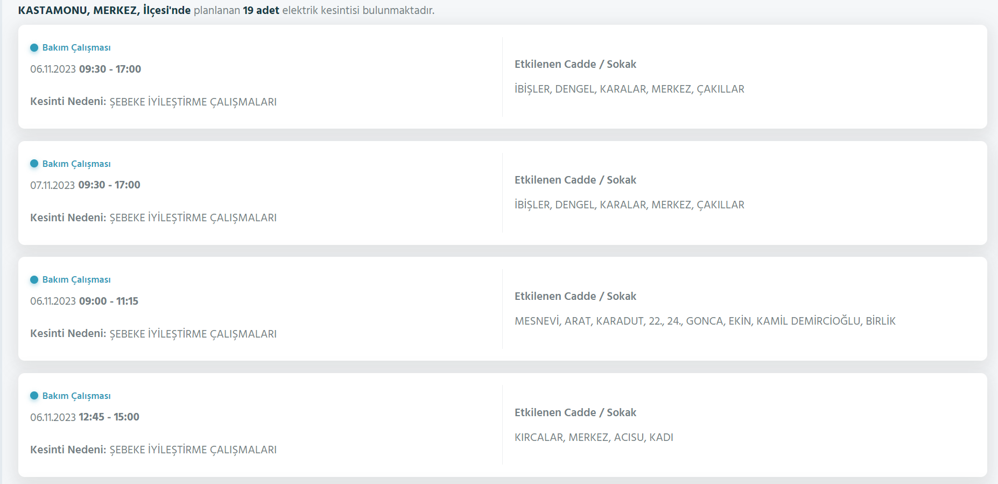
Task: Select Bakım Çalışması label above 12:45 - 15:00
Action: coord(76,396)
